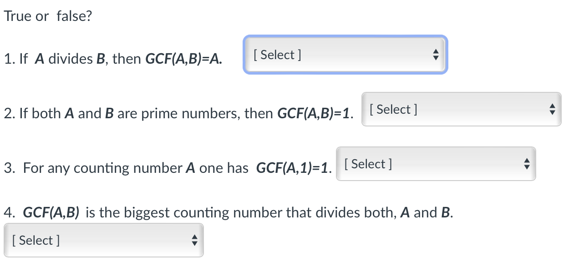Click the statement text of question 1
This screenshot has width=579, height=272.
point(113,59)
